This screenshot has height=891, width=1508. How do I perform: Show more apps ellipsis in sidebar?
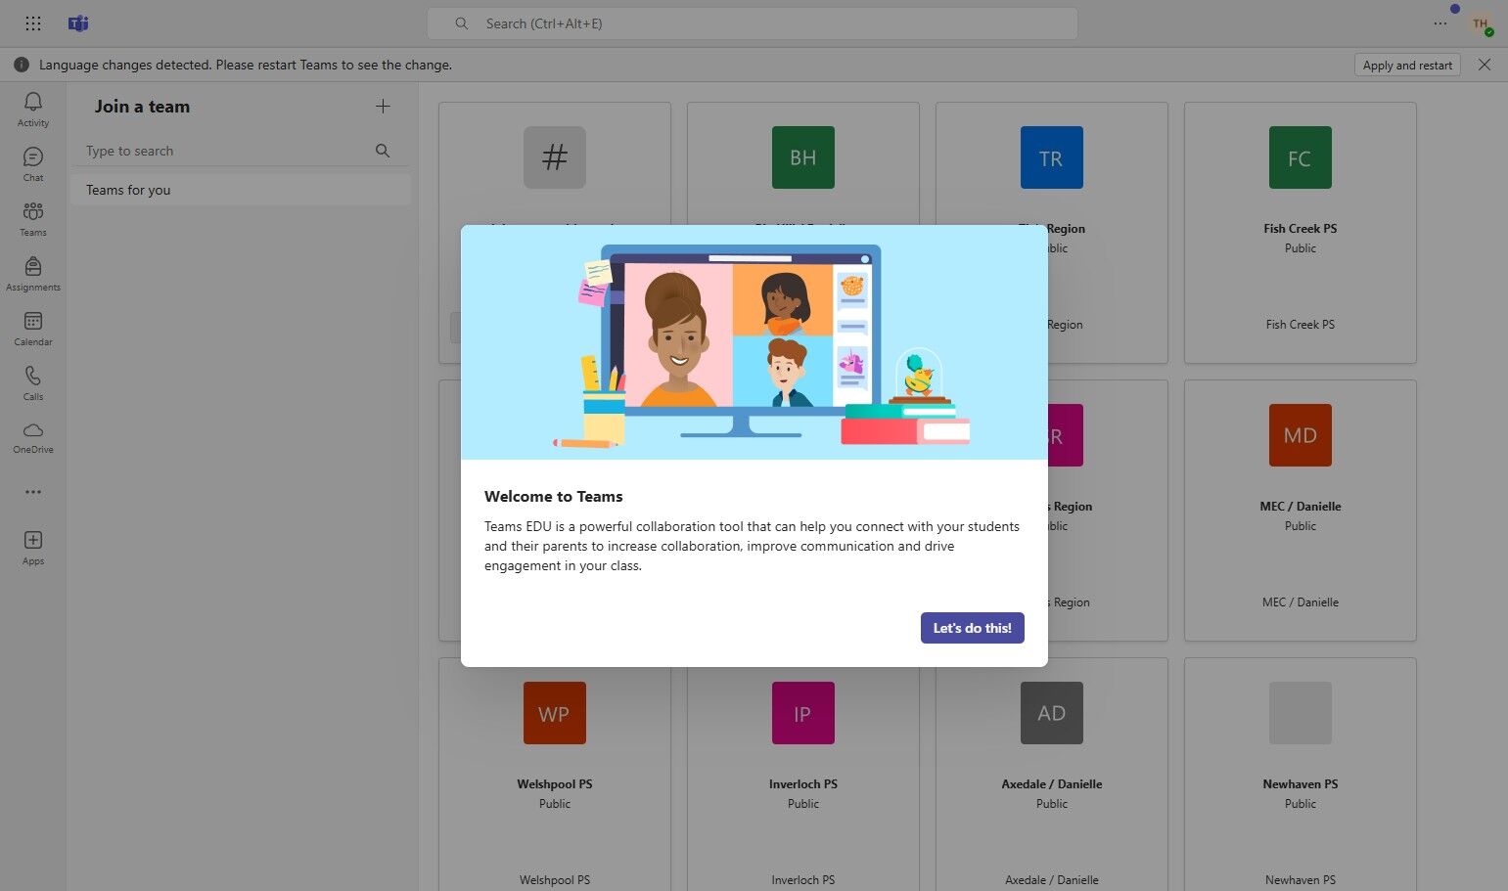tap(33, 492)
